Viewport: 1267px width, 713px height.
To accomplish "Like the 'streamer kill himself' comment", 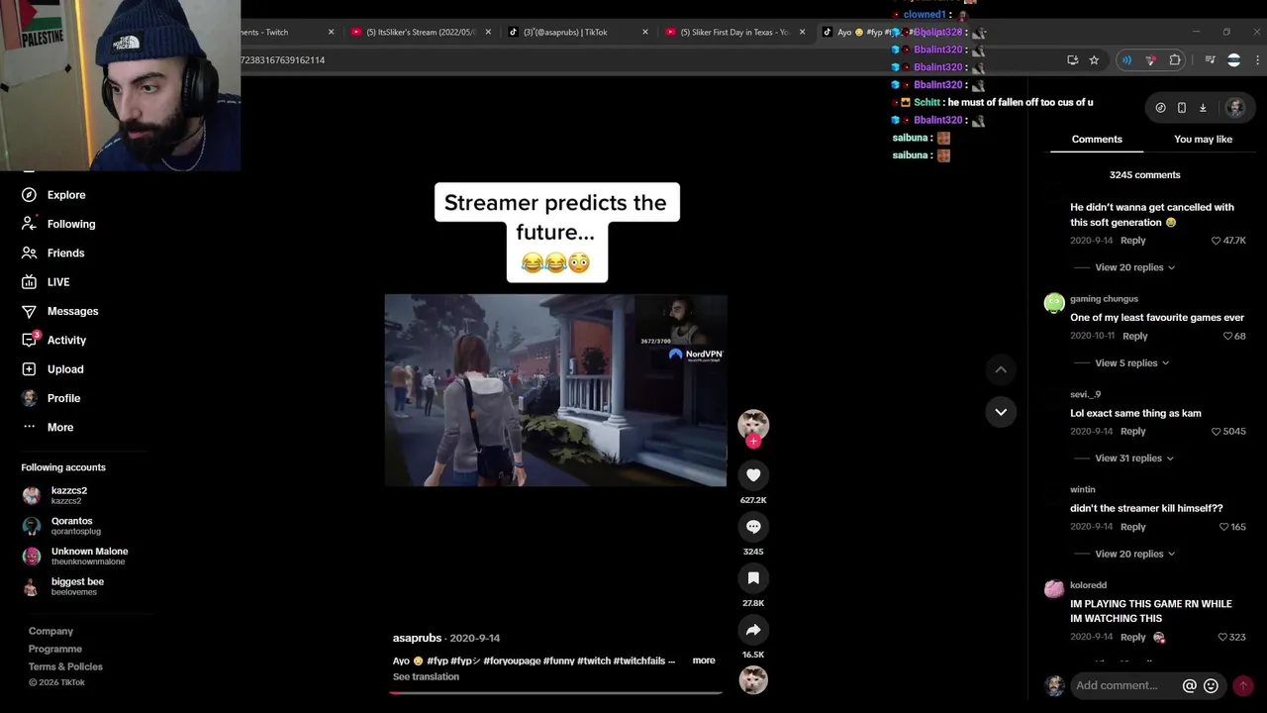I will [1232, 527].
